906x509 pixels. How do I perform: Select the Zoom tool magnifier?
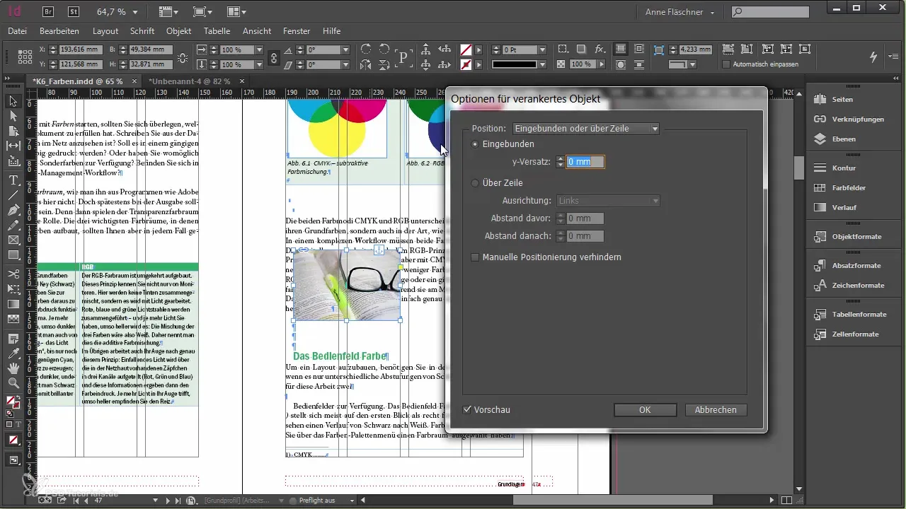(x=13, y=383)
